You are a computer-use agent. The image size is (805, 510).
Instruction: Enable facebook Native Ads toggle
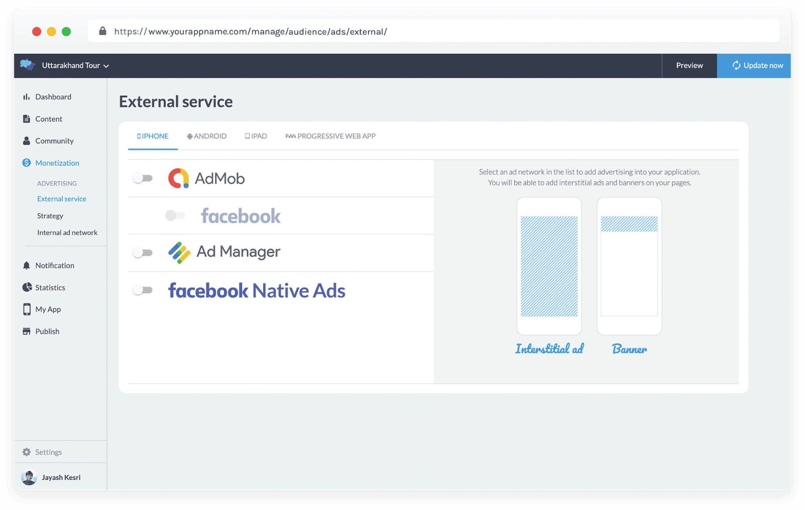(142, 290)
